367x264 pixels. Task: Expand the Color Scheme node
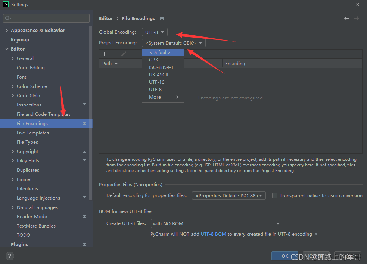point(13,86)
